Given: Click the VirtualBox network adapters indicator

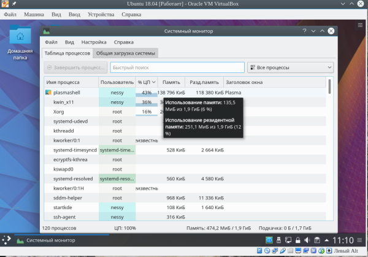Looking at the screenshot, I should click(x=275, y=251).
